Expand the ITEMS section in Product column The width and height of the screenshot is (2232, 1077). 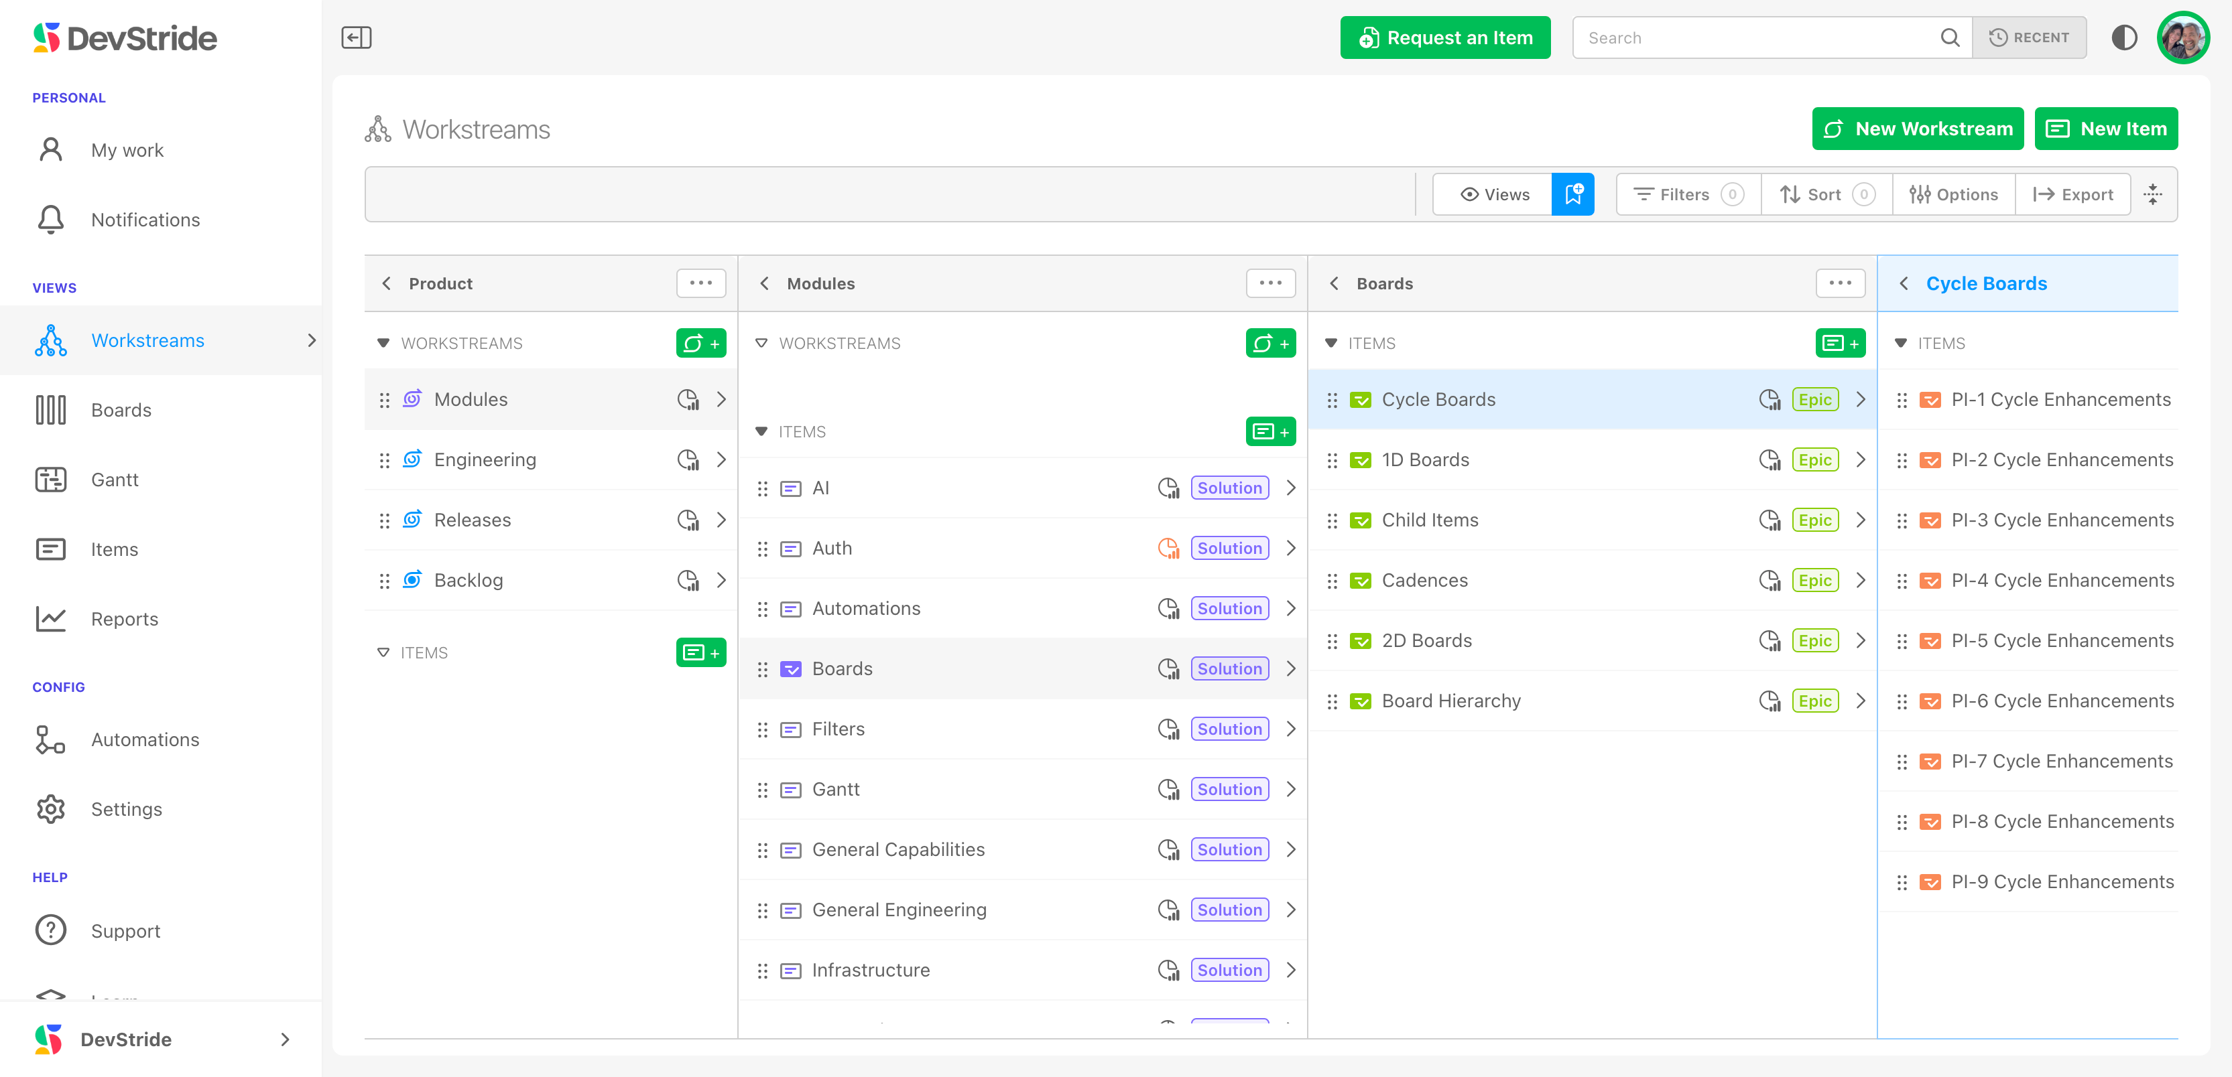click(x=383, y=653)
